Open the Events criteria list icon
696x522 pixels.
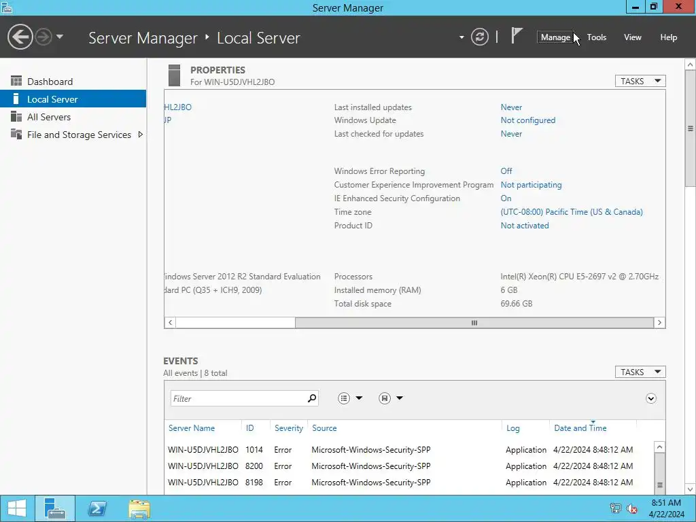(x=343, y=398)
